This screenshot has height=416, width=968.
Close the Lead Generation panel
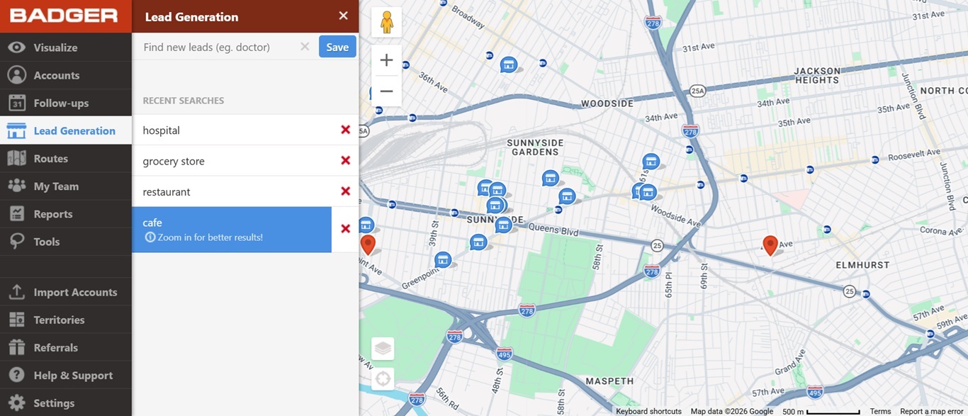pos(343,16)
